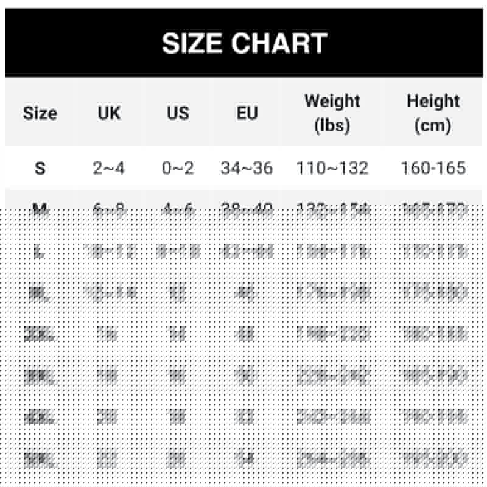This screenshot has height=487, width=487.
Task: Select the Weight (lbs) column header
Action: (332, 113)
